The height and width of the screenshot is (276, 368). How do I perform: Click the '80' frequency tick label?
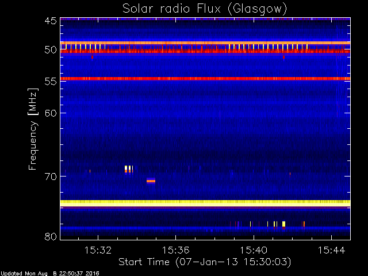click(x=51, y=236)
